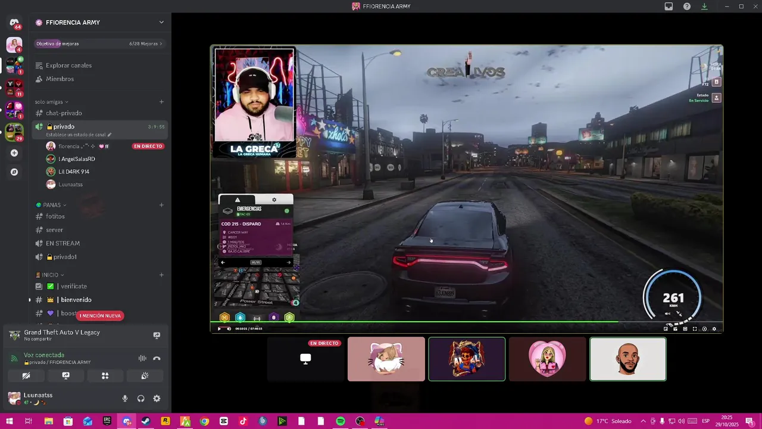Image resolution: width=762 pixels, height=429 pixels.
Task: Open Rockstar Games Launcher from the taskbar
Action: pos(165,421)
